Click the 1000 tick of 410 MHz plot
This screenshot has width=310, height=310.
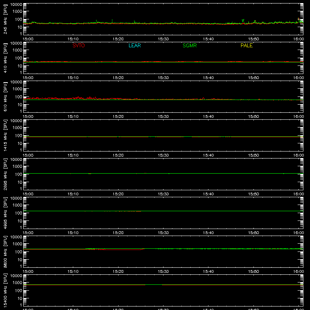click(17, 50)
